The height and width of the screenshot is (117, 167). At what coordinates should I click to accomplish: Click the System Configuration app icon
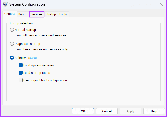(x=5, y=4)
